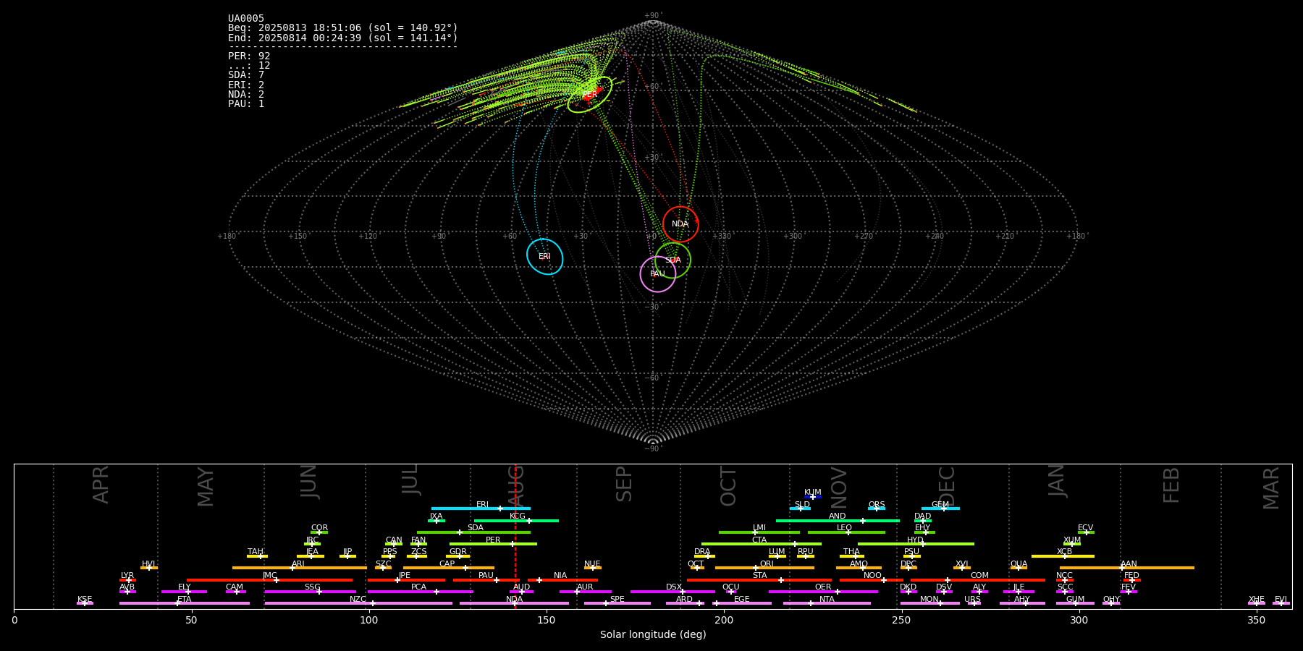
Task: Click the End time line in the header
Action: 343,38
